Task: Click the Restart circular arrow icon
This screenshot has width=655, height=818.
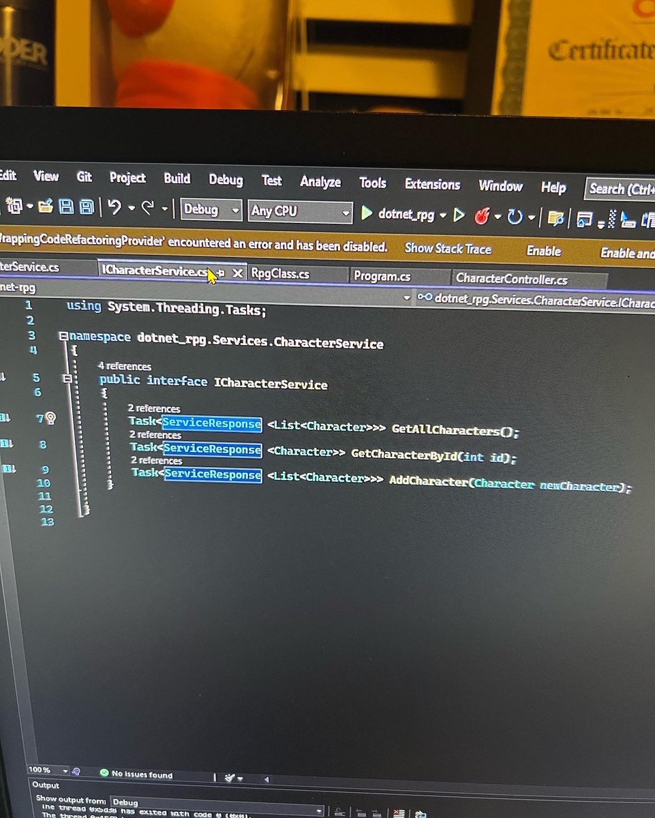Action: (x=515, y=217)
